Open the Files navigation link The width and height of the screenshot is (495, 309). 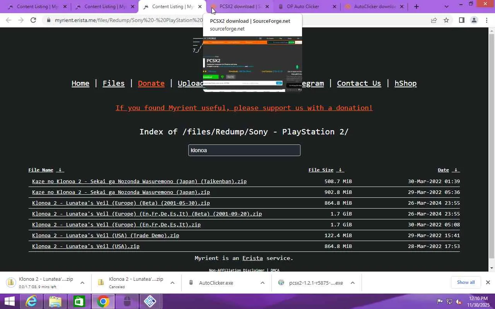(114, 83)
